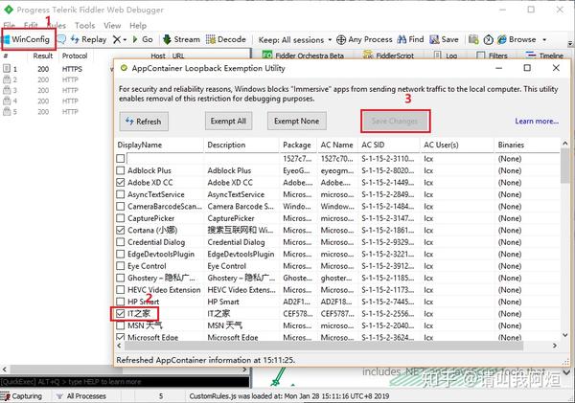The width and height of the screenshot is (575, 403).
Task: Check the HEVC Video Extension checkbox
Action: click(x=121, y=290)
